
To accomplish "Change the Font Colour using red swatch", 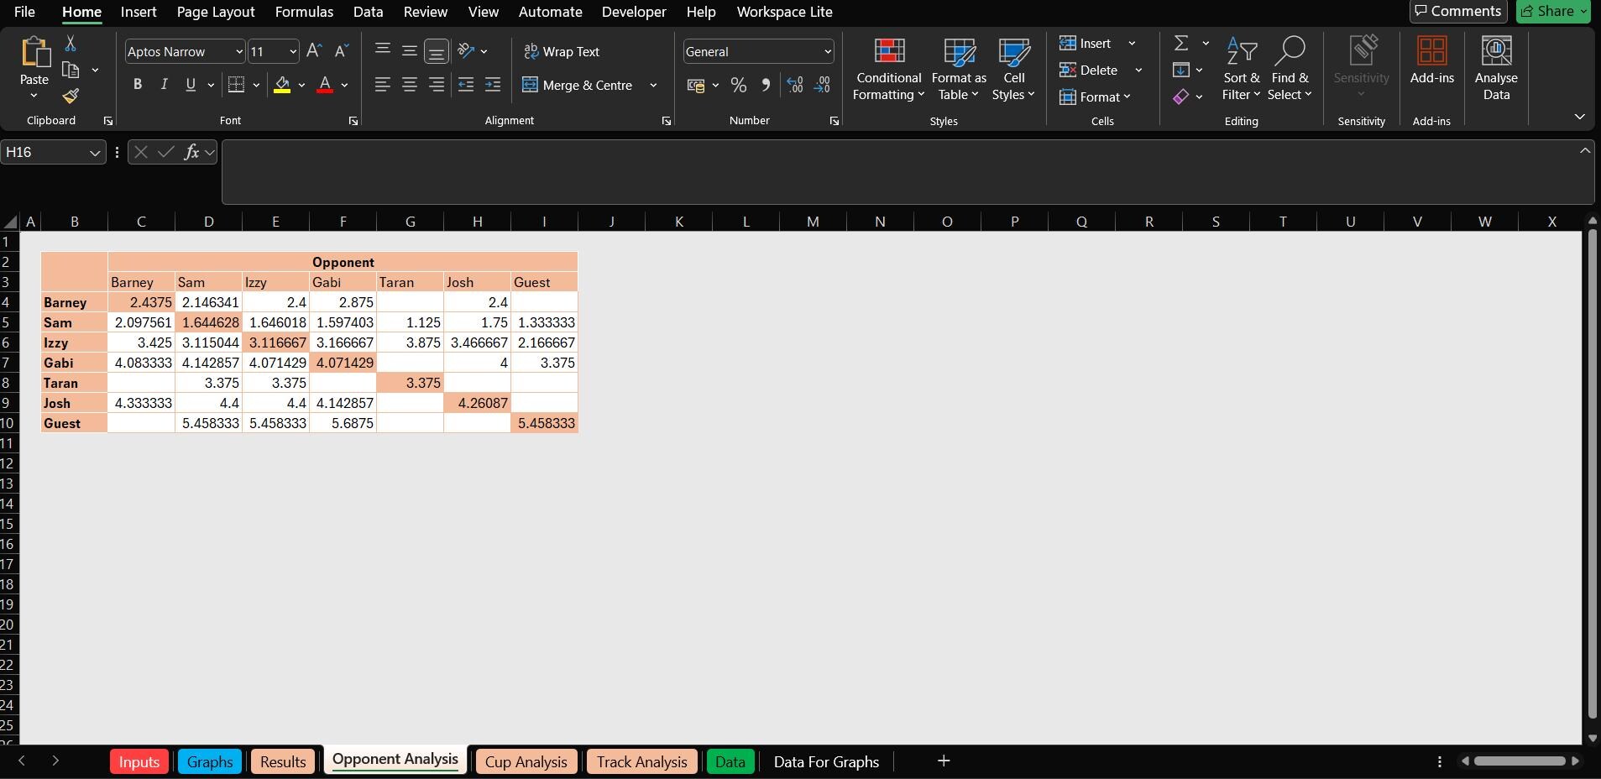I will click(x=325, y=85).
